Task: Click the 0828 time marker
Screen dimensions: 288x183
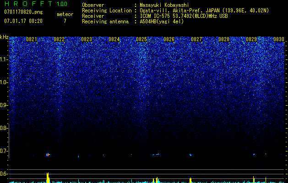Action: [x=224, y=39]
